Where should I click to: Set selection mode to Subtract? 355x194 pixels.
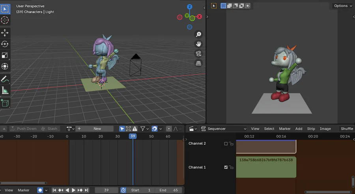point(235,6)
